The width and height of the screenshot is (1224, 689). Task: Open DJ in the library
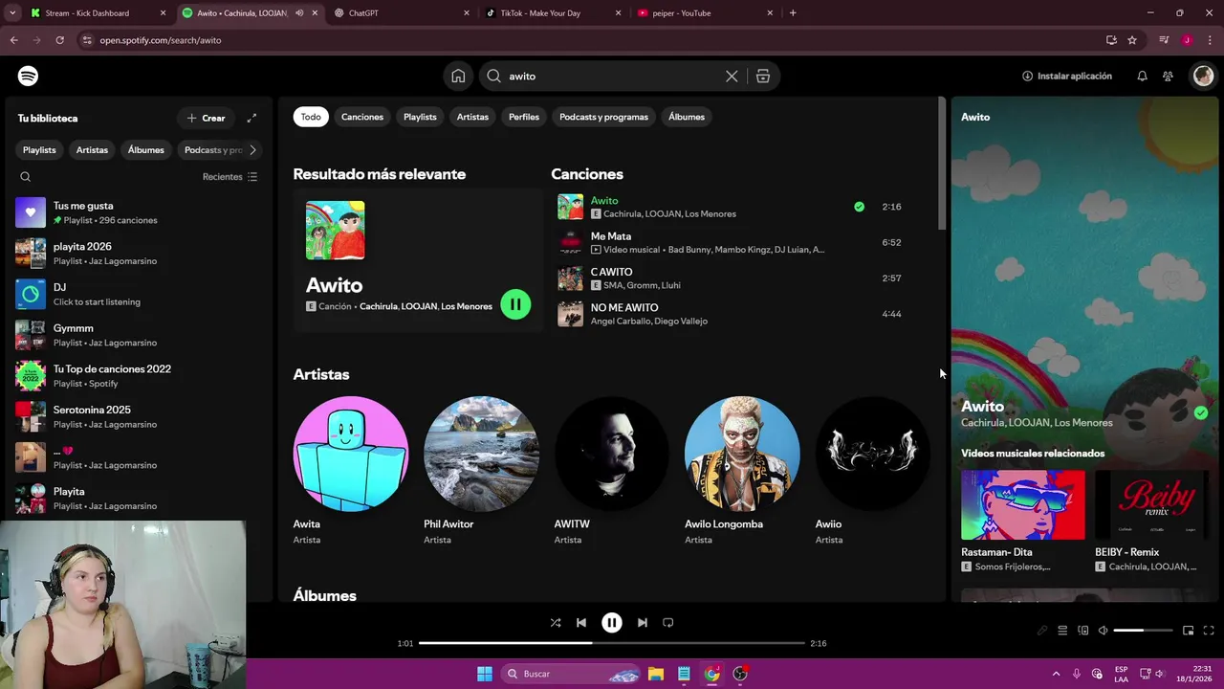pos(138,294)
